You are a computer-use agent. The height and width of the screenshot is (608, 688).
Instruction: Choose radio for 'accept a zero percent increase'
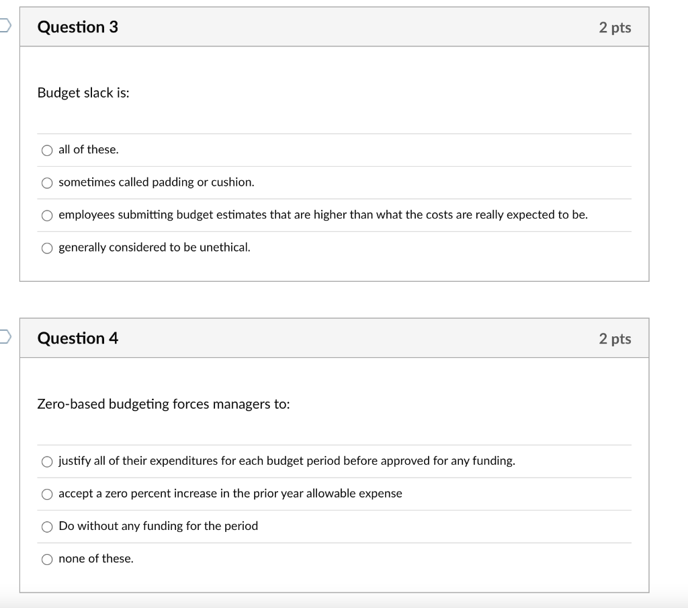point(47,494)
